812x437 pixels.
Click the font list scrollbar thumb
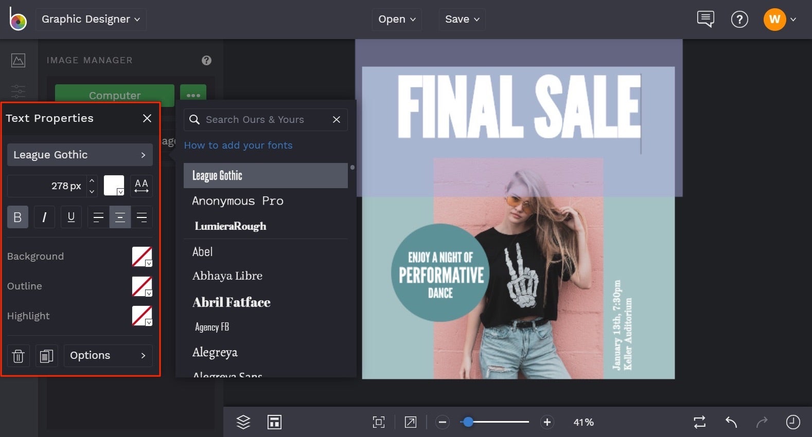coord(352,167)
